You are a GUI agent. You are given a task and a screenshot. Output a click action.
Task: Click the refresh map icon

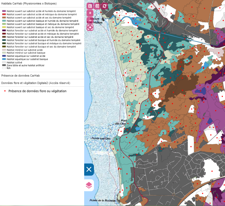[104, 6]
